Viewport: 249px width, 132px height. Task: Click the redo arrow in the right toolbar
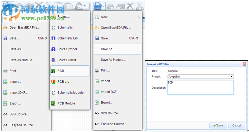(120, 6)
